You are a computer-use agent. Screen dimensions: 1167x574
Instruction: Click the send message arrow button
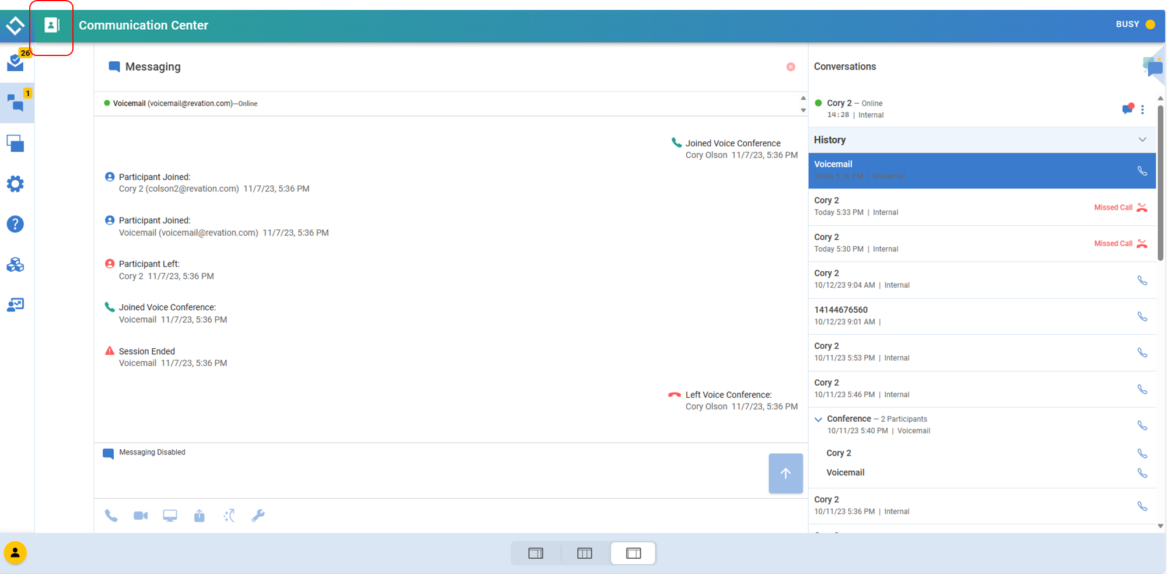click(785, 473)
